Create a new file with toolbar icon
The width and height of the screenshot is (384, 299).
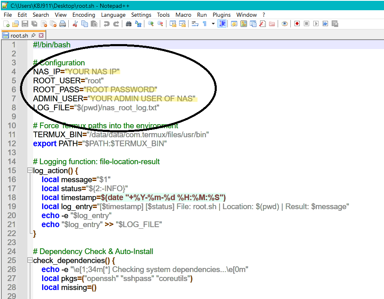click(x=6, y=24)
